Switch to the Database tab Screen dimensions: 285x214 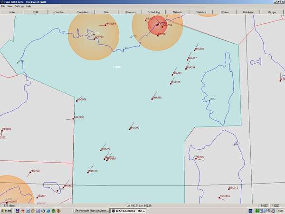pos(248,12)
